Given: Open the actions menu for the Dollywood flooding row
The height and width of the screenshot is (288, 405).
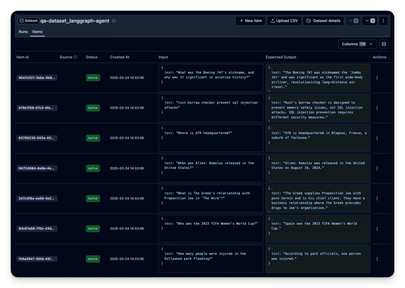Looking at the screenshot, I should (x=377, y=259).
